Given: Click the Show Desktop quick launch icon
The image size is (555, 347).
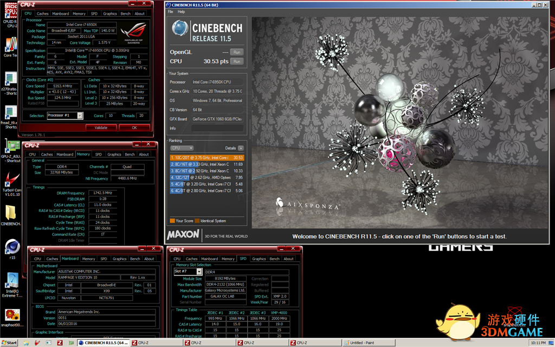Looking at the screenshot, I should [48, 343].
